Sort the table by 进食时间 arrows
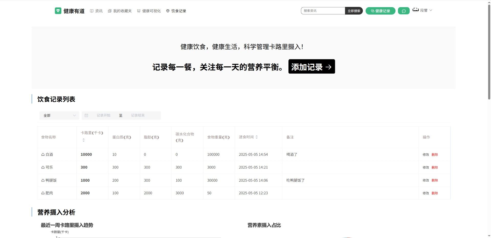 pos(256,137)
